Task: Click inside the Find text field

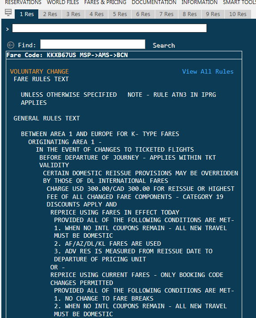Action: pyautogui.click(x=93, y=44)
